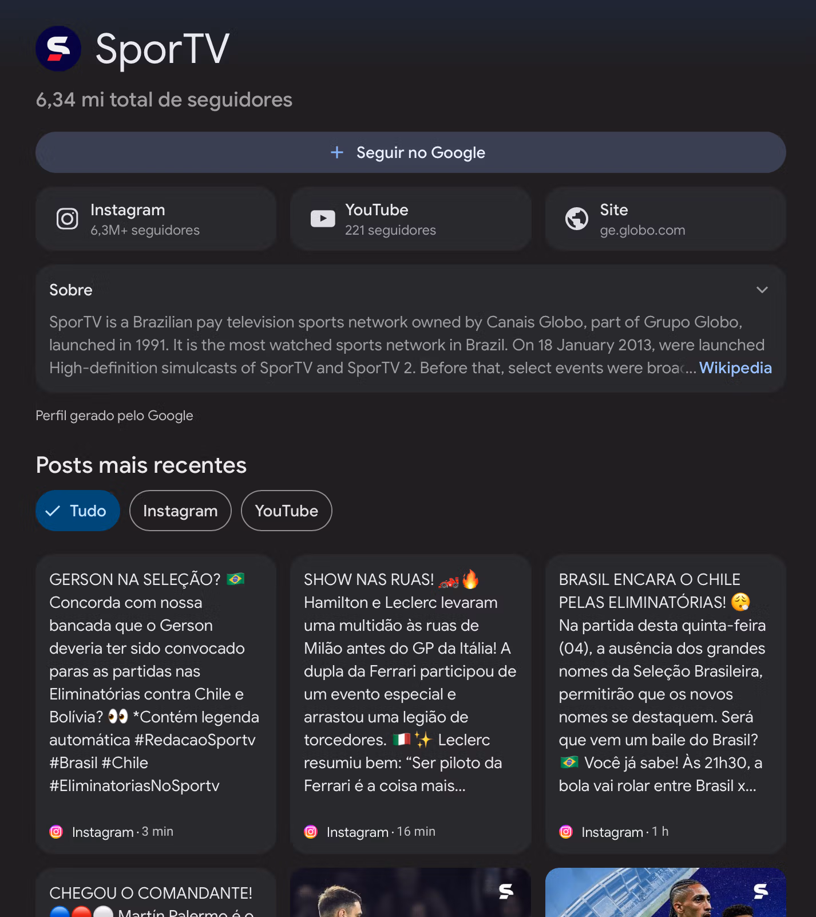Filter posts by YouTube chip
This screenshot has width=816, height=917.
(287, 511)
